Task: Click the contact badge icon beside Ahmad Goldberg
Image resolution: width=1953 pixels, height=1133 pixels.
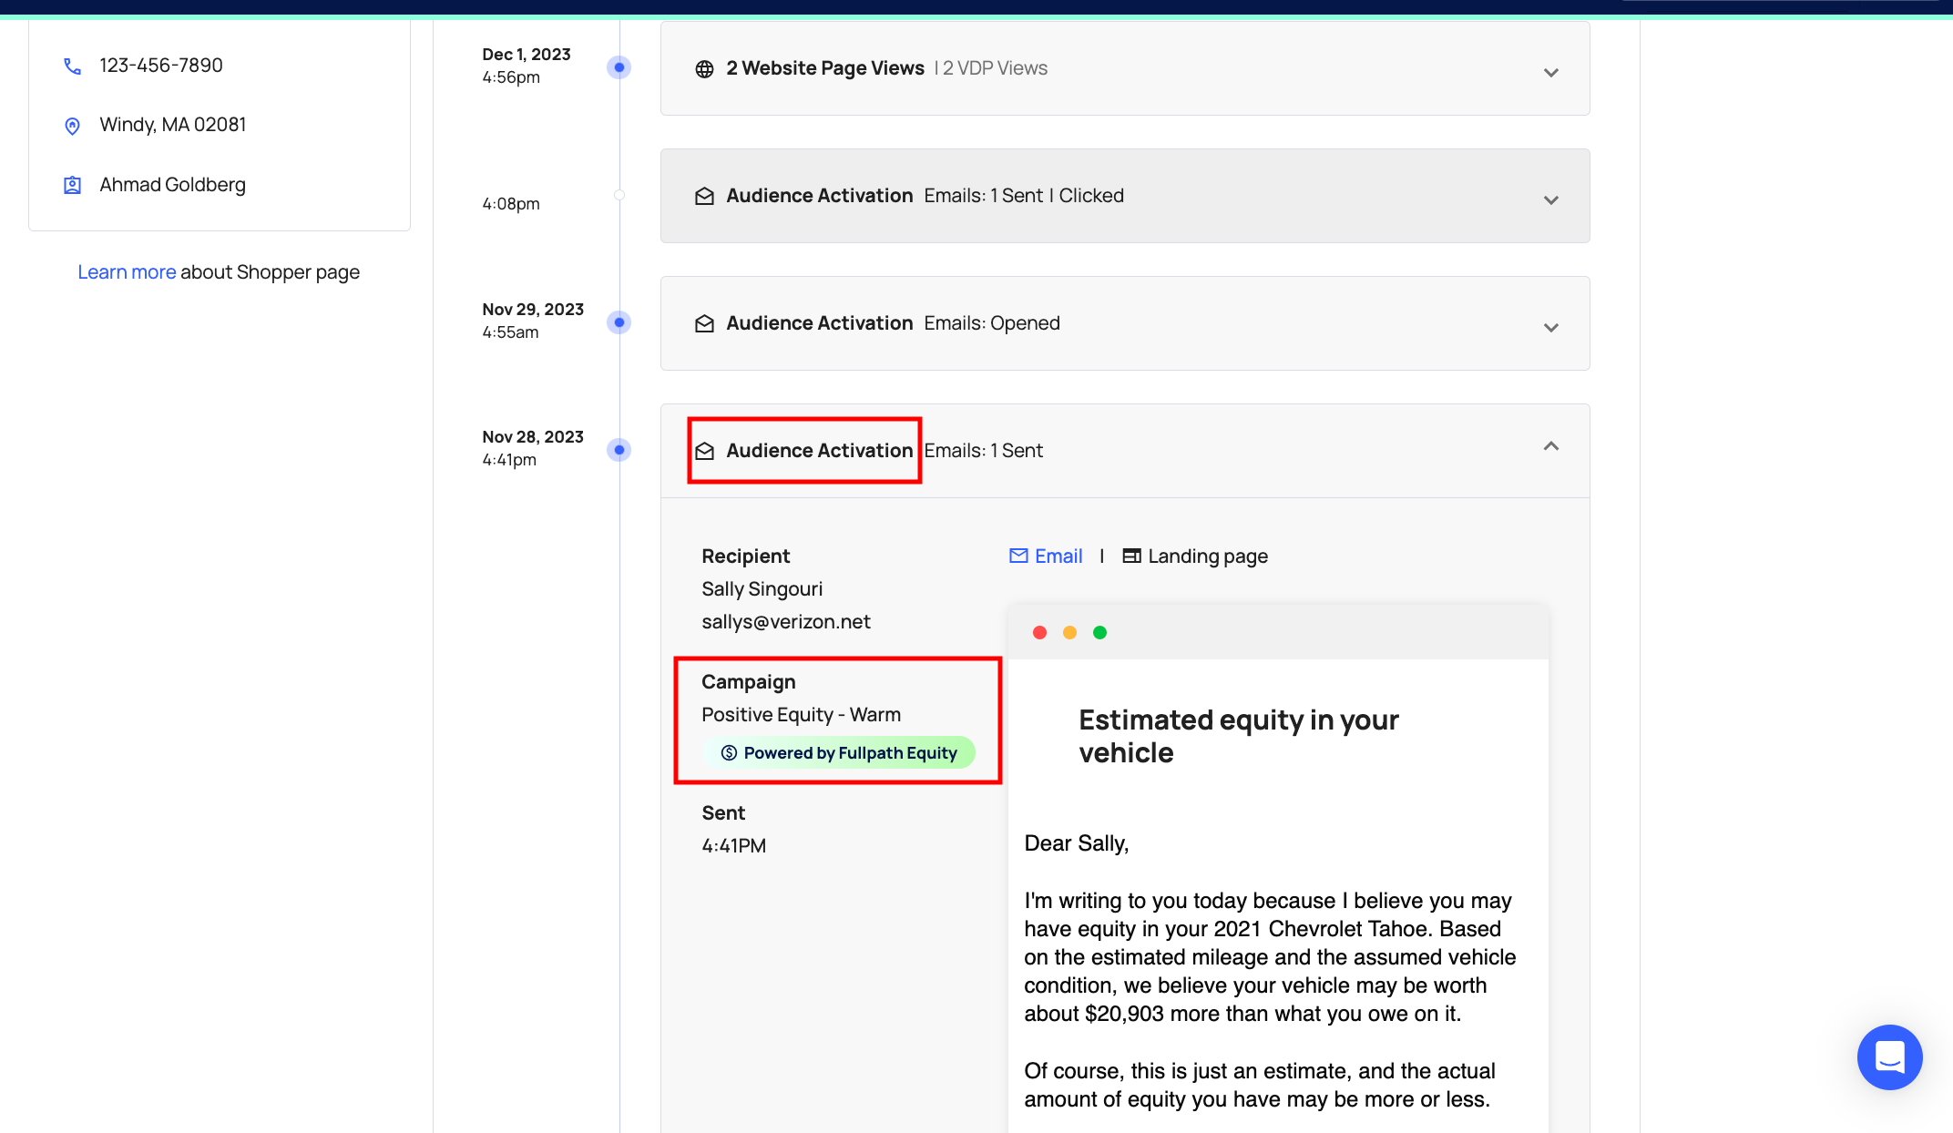Action: click(73, 186)
